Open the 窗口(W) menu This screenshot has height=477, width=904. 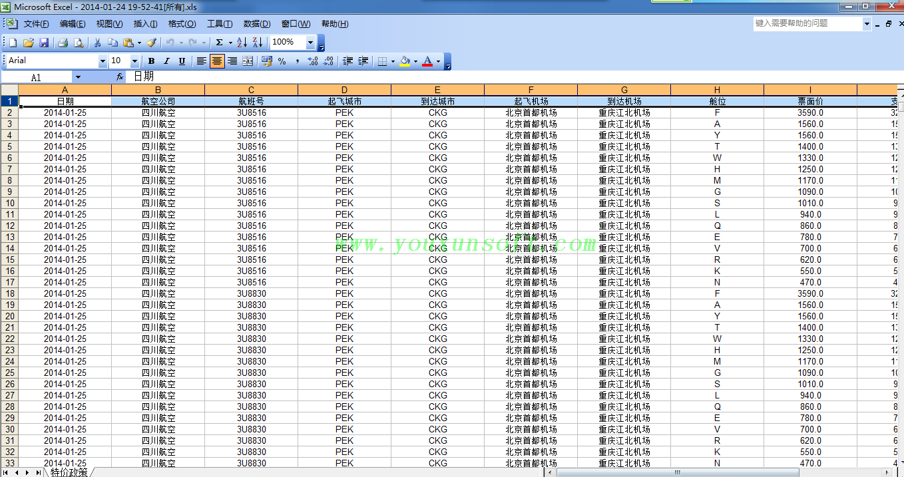[x=296, y=24]
